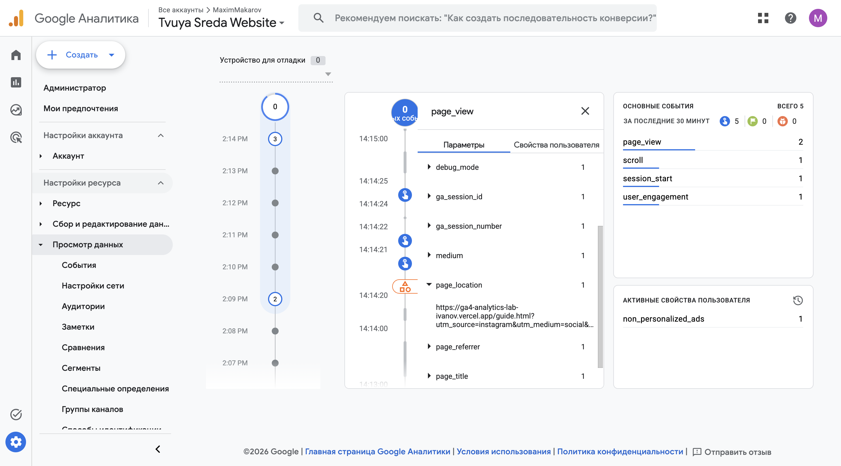841x466 pixels.
Task: Collapse the sidebar with left chevron
Action: (158, 449)
